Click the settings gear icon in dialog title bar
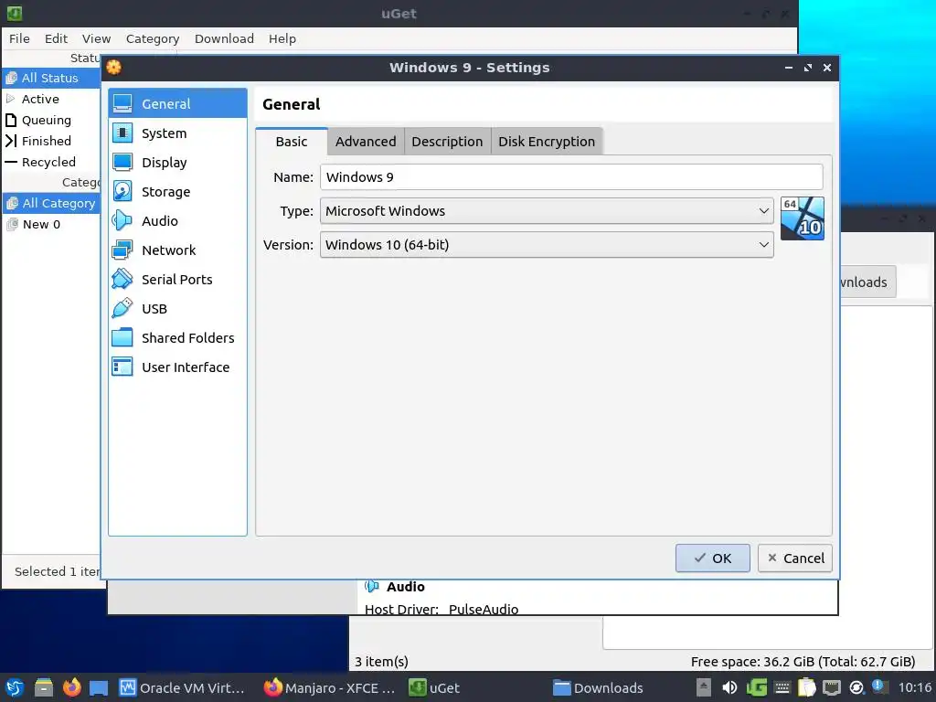 114,68
